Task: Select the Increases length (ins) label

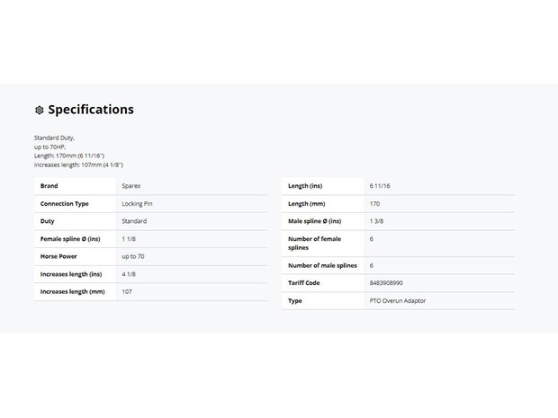Action: point(71,274)
